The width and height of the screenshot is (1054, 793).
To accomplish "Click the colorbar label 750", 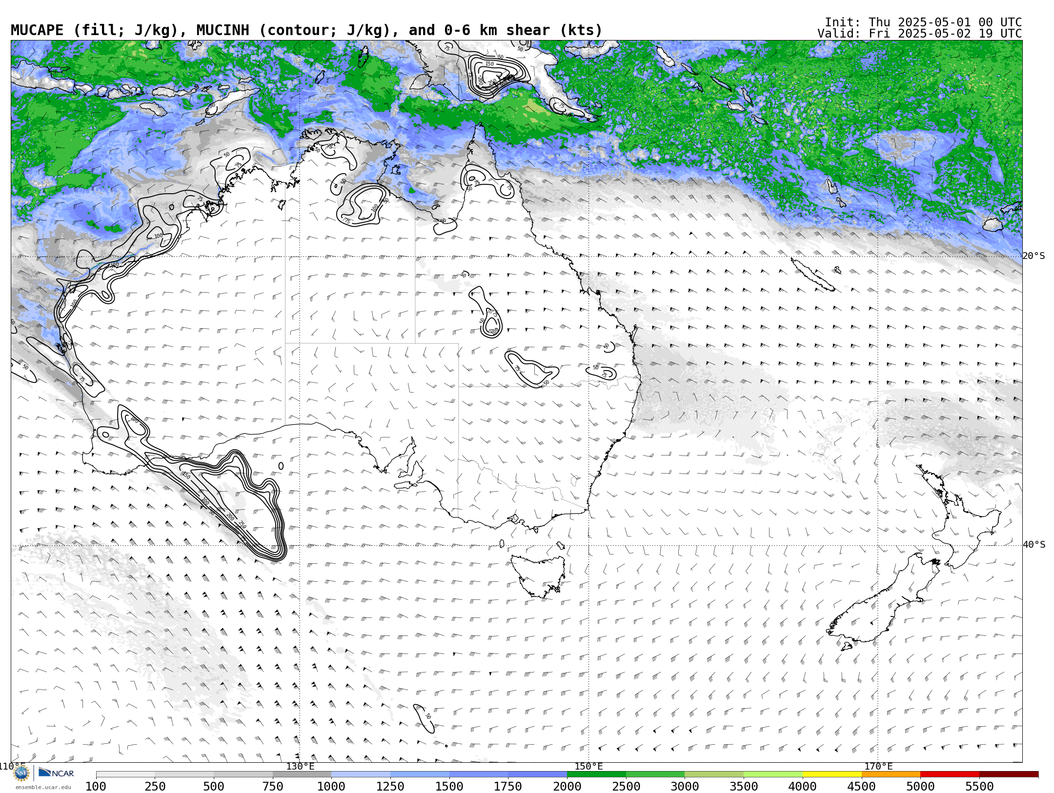I will pyautogui.click(x=272, y=786).
